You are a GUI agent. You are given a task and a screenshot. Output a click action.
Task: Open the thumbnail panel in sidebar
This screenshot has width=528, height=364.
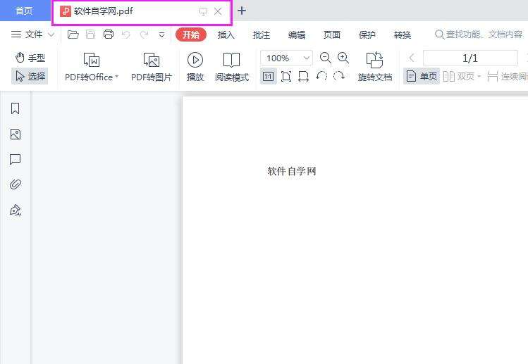[x=15, y=134]
